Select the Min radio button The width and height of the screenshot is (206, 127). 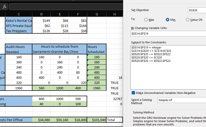point(167,20)
